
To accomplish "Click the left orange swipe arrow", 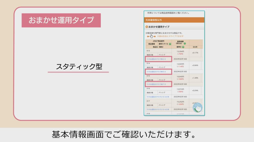I will (148, 37).
